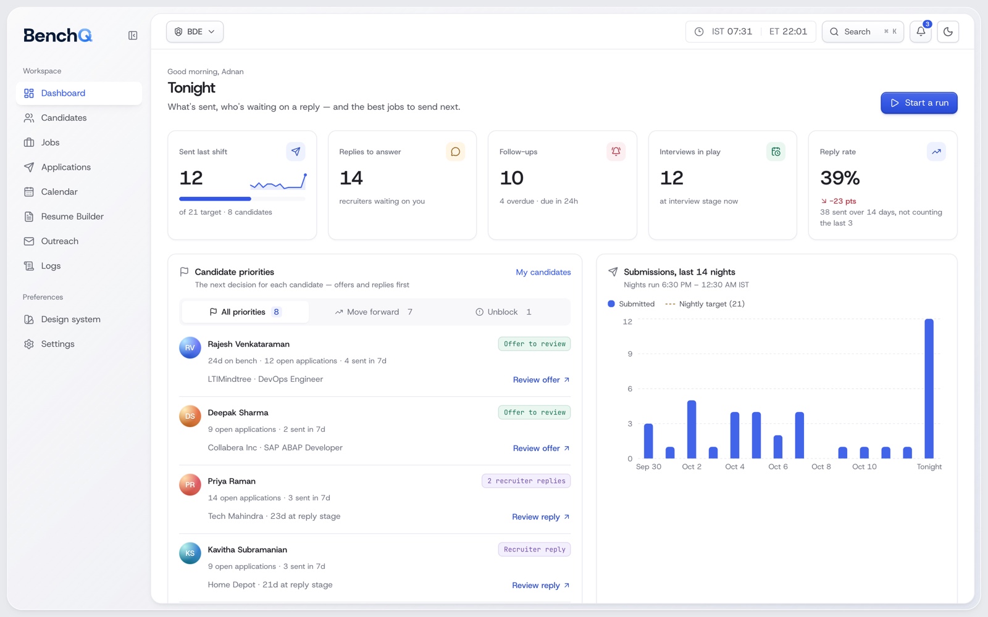Image resolution: width=988 pixels, height=617 pixels.
Task: Click the Tonight bar in submissions chart
Action: 929,389
